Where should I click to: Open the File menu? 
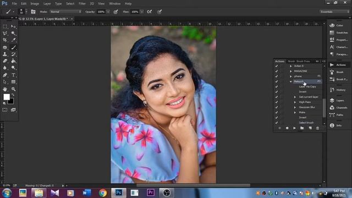click(14, 4)
